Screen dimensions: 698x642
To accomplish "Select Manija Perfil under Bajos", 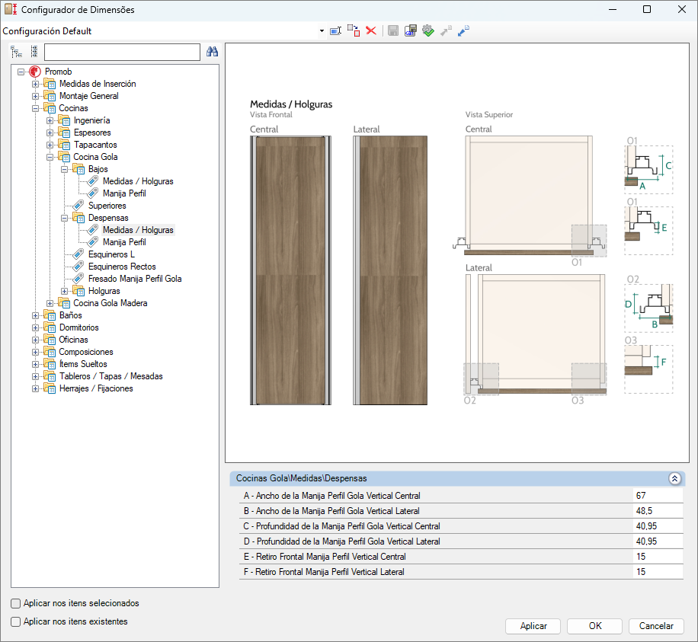I will (124, 193).
